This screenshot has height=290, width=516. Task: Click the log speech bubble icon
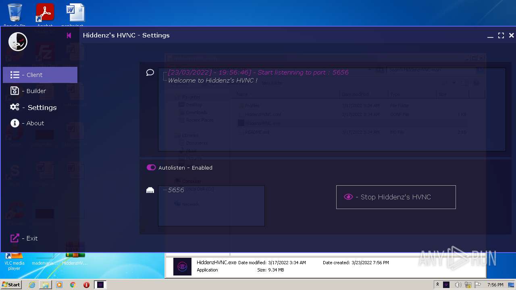[x=150, y=72]
